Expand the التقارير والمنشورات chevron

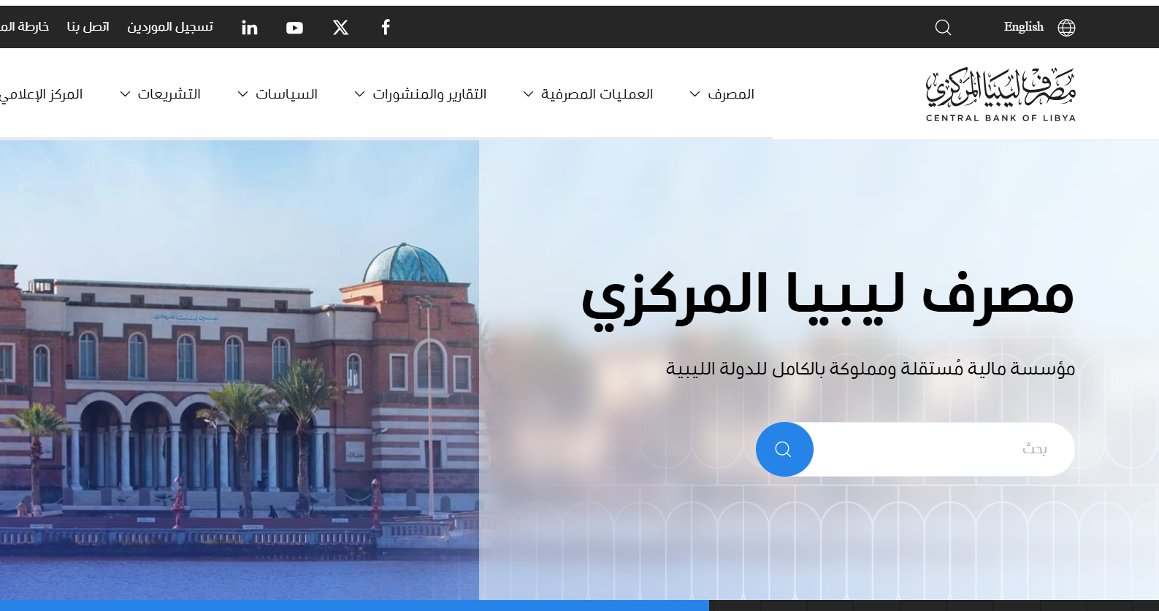click(x=359, y=94)
